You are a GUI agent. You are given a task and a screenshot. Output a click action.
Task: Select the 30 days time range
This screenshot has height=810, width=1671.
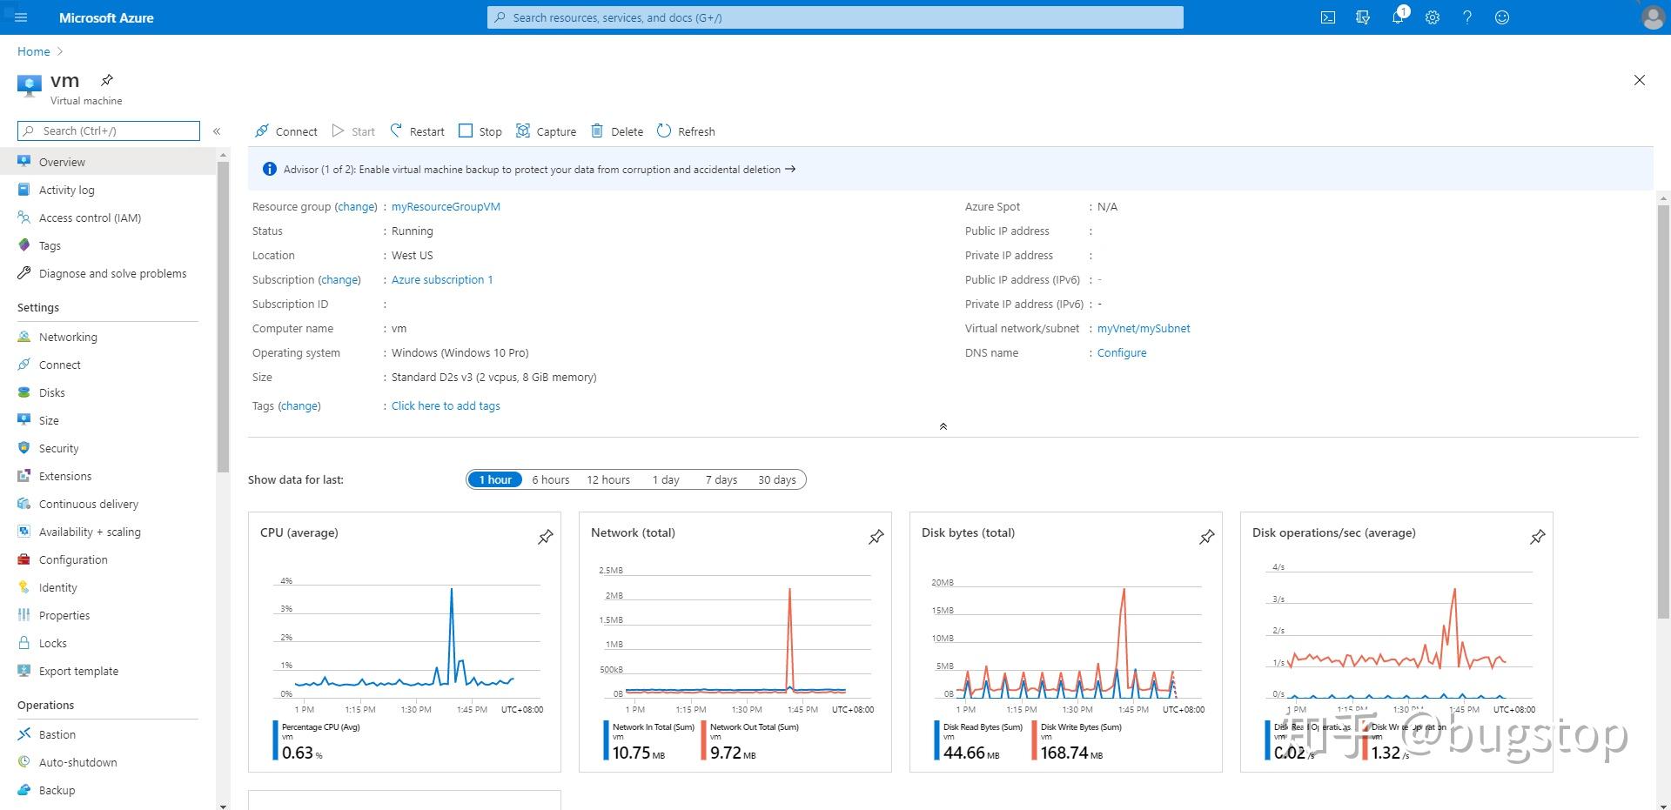777,479
